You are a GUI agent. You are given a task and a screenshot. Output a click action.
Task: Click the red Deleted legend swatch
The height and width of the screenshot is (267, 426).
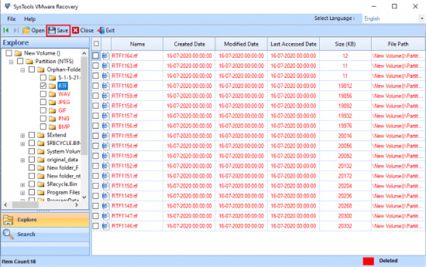[x=368, y=261]
